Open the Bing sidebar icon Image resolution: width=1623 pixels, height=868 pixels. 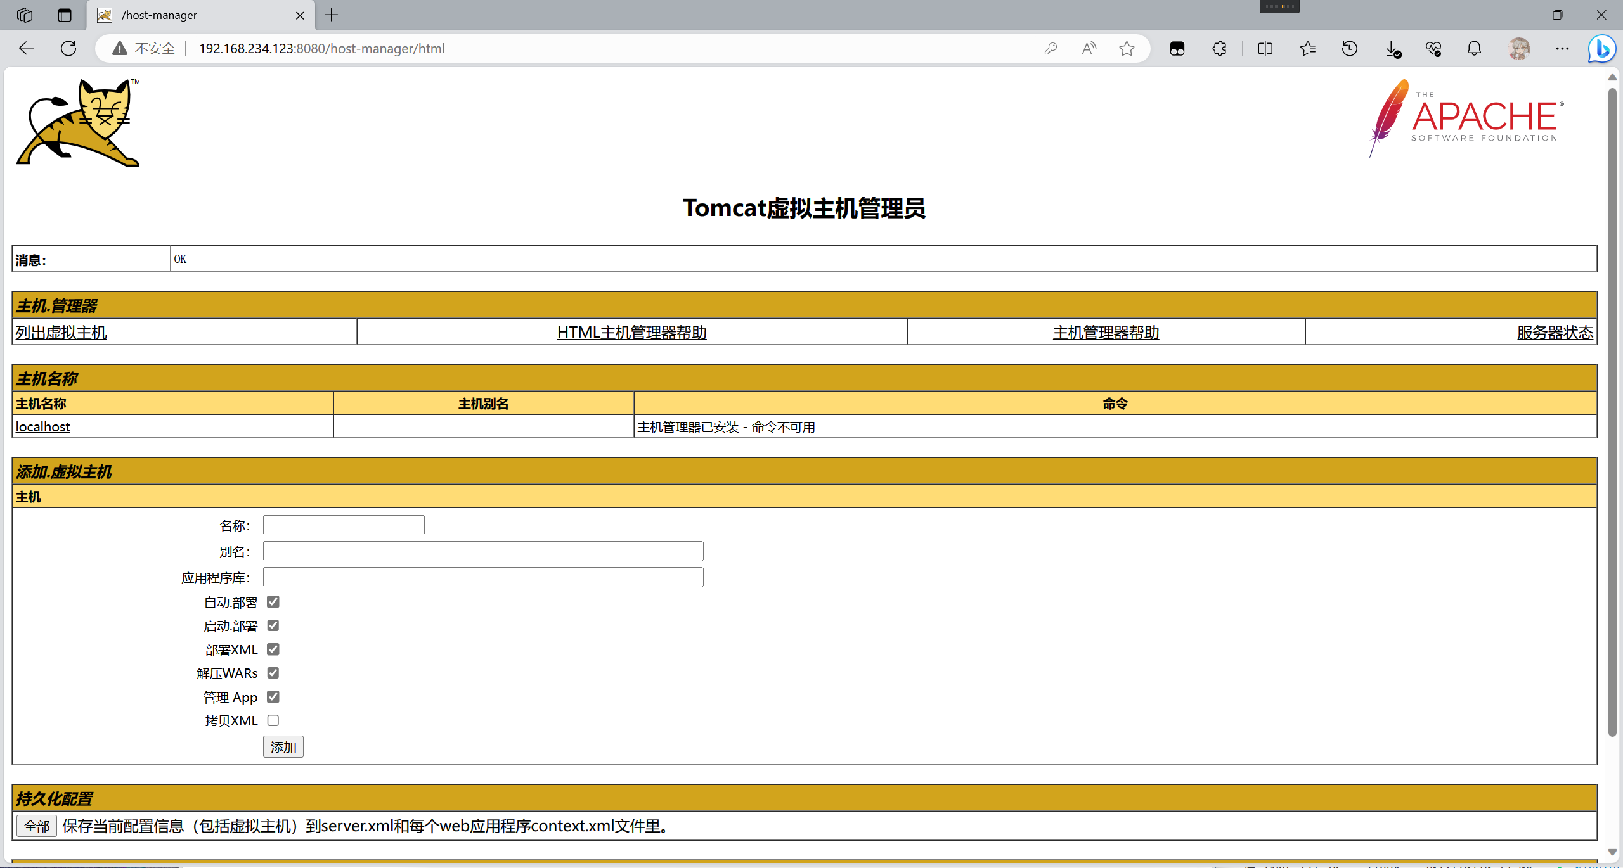1601,48
